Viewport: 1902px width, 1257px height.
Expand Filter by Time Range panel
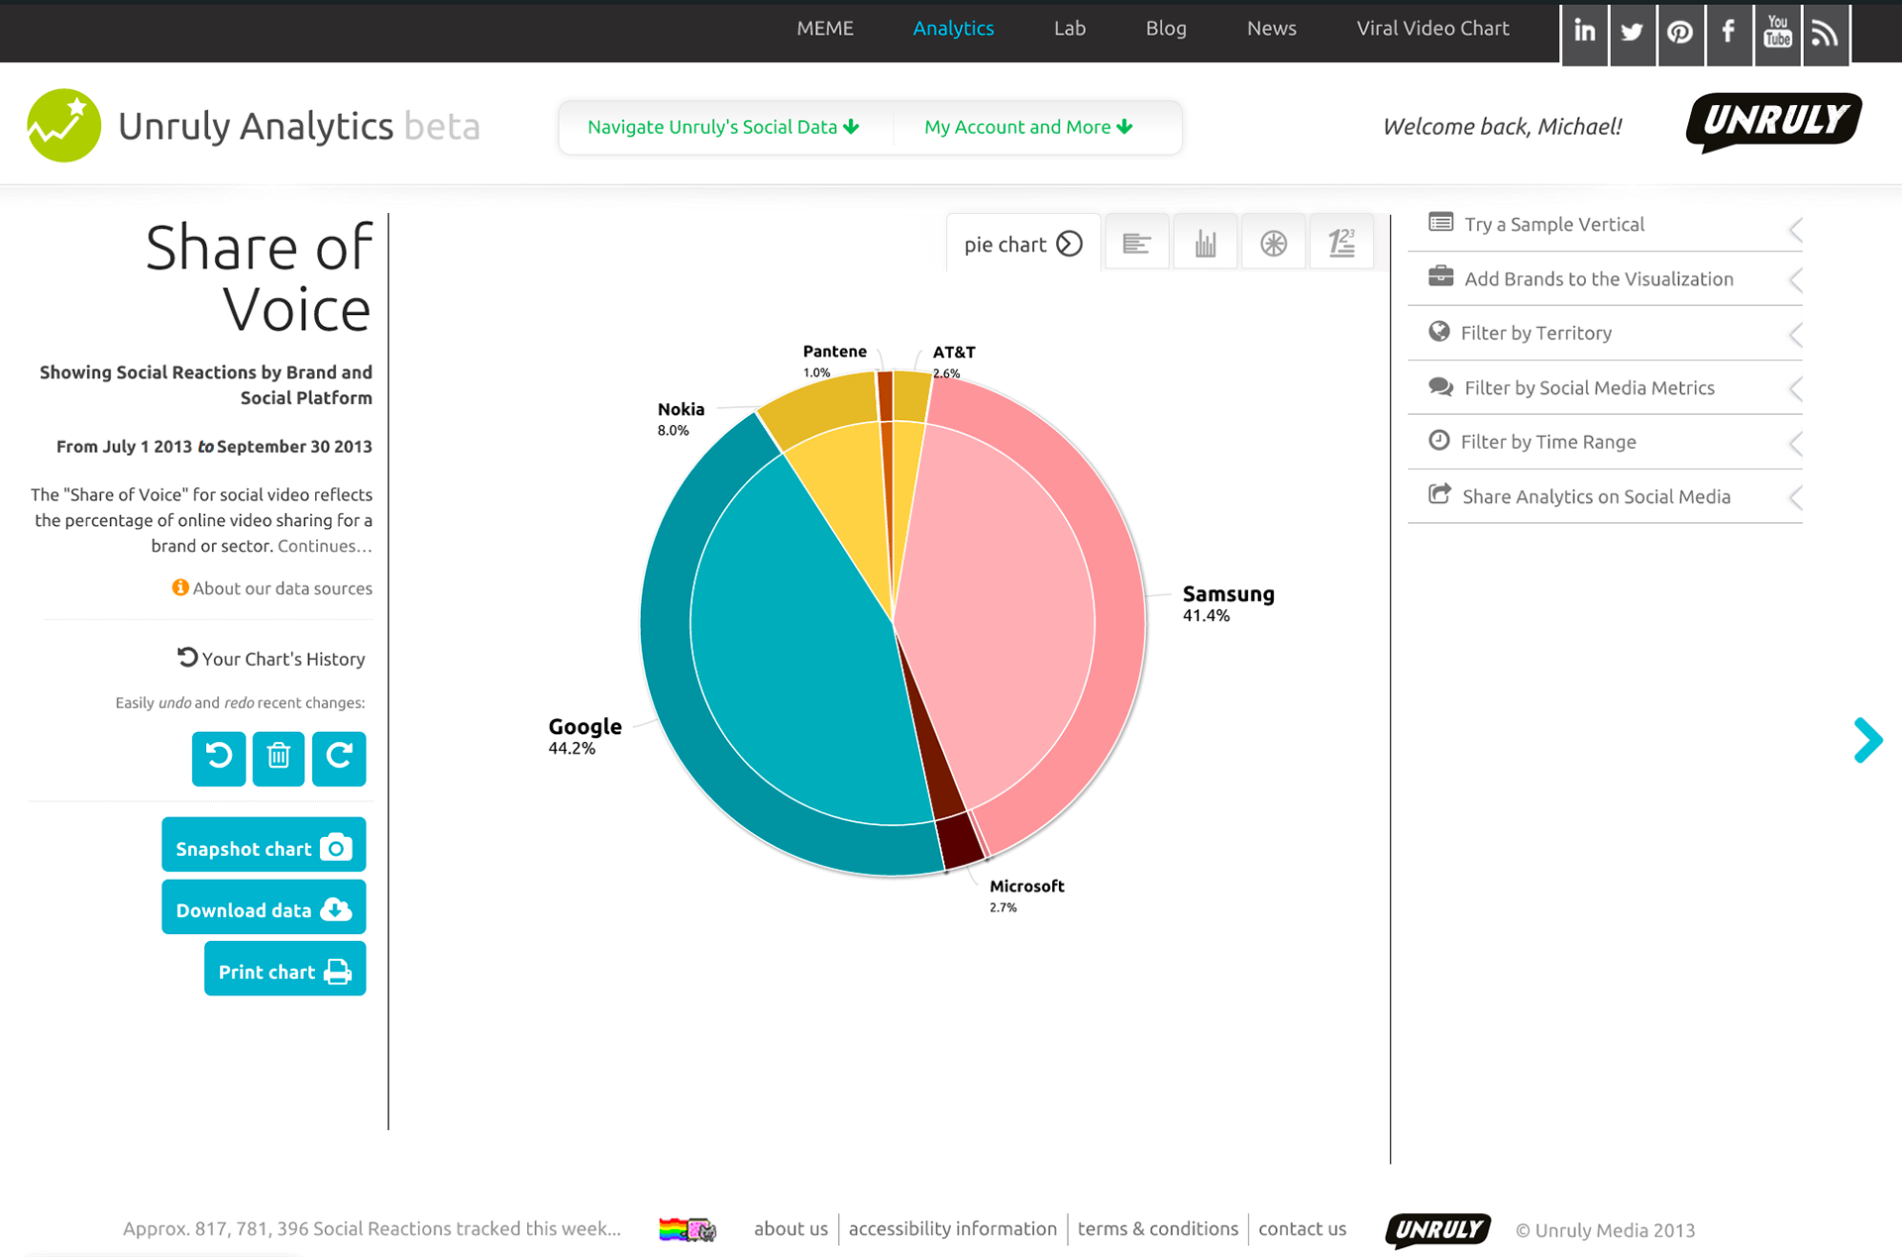tap(1547, 442)
